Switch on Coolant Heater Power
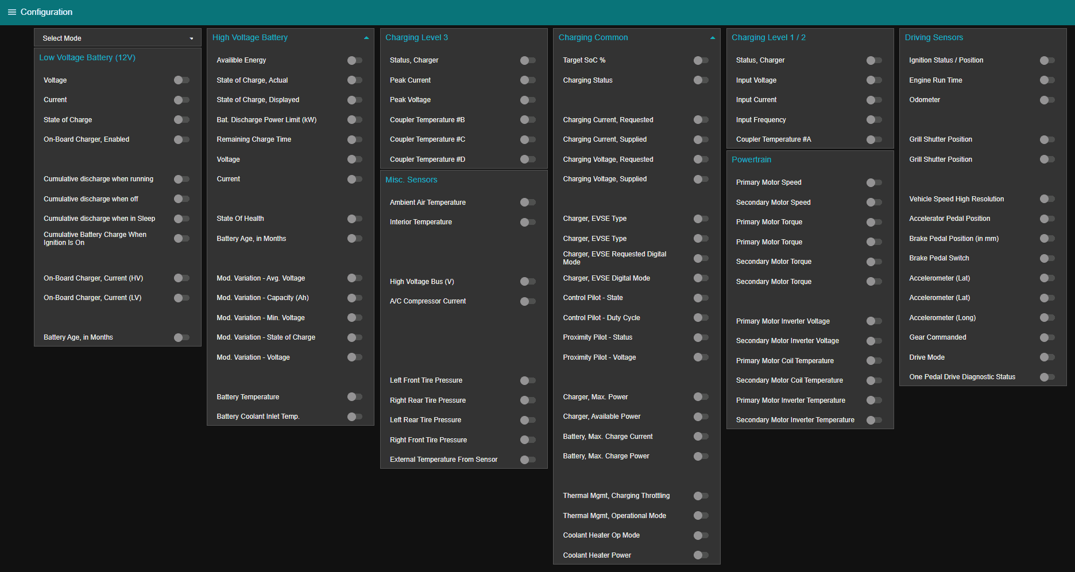Image resolution: width=1075 pixels, height=572 pixels. [x=701, y=555]
